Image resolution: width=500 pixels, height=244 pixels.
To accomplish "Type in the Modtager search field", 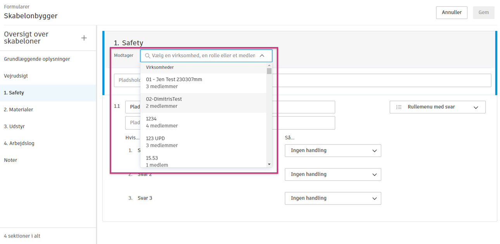I will [x=203, y=56].
